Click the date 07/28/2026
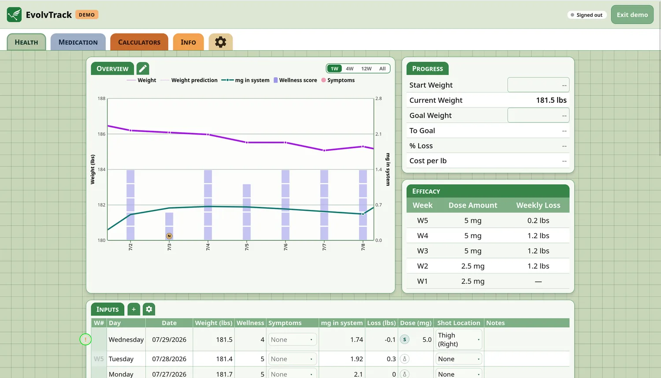Image resolution: width=661 pixels, height=378 pixels. [x=169, y=359]
